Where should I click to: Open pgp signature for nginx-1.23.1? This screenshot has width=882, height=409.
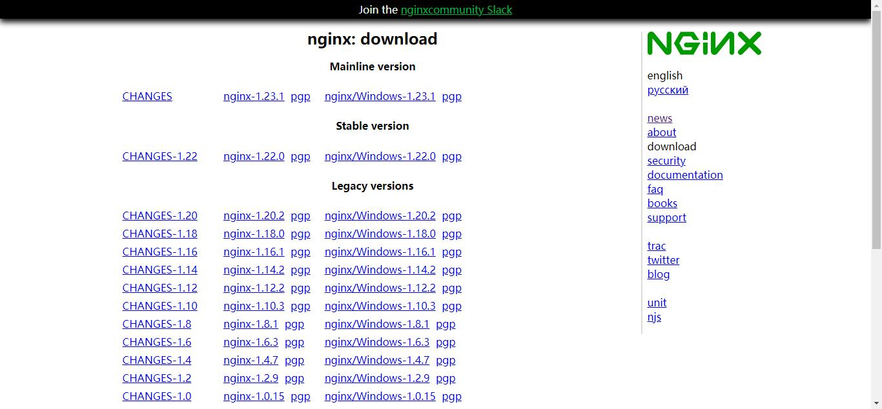tap(300, 97)
